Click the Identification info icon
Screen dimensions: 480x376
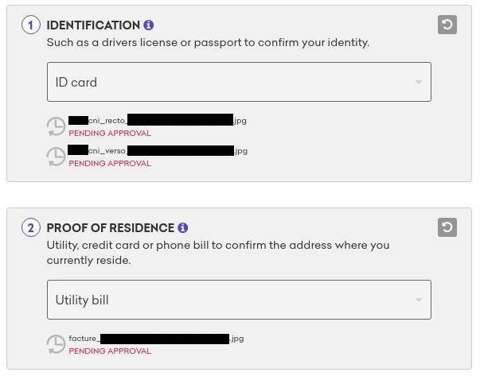[149, 25]
